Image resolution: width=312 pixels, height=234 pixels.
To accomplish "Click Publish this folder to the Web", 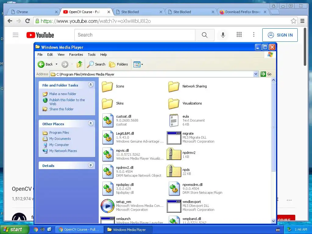I will [x=67, y=102].
